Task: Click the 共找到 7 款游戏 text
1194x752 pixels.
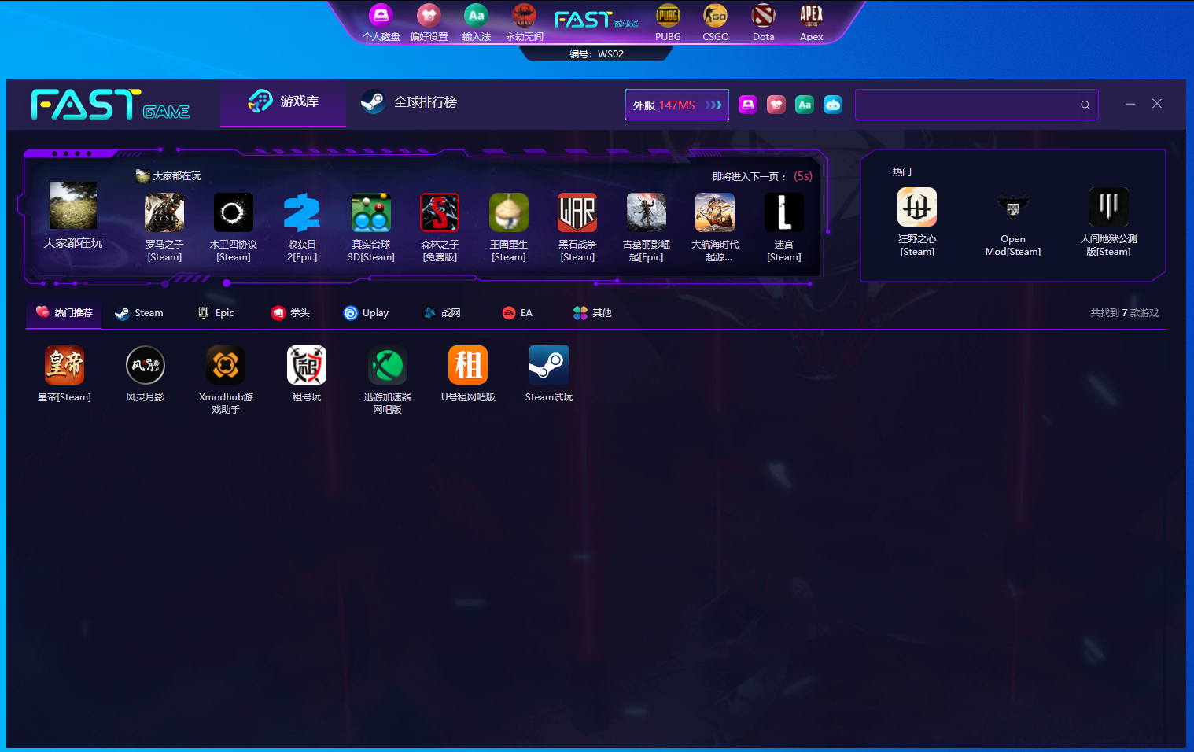Action: click(x=1125, y=313)
